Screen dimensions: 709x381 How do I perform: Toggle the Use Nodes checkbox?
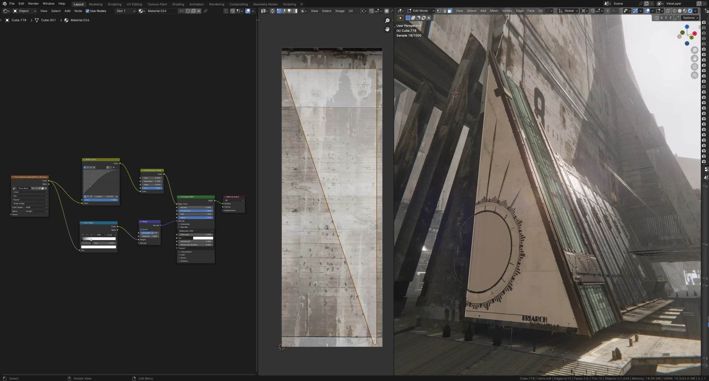88,11
